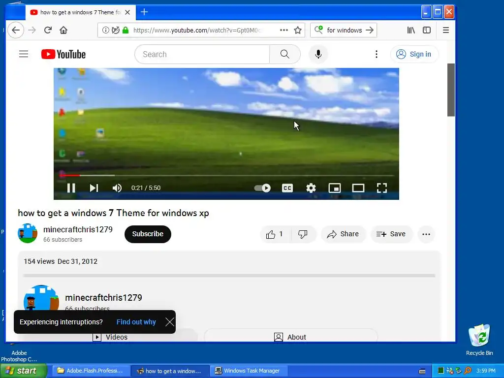Image resolution: width=504 pixels, height=378 pixels.
Task: Click the 'for windows' browser search box
Action: pos(345,30)
